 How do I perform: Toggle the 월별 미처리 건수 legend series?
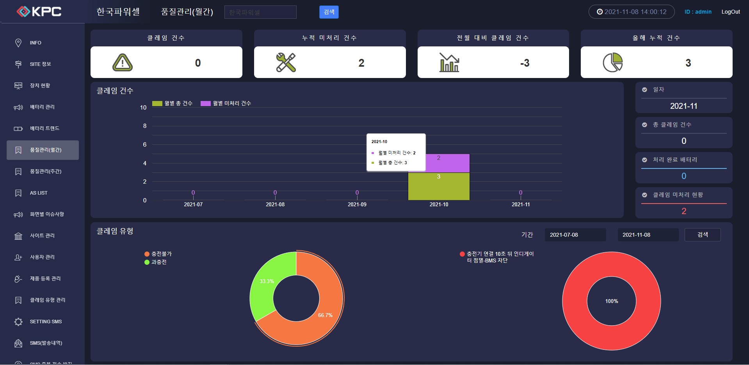point(226,103)
